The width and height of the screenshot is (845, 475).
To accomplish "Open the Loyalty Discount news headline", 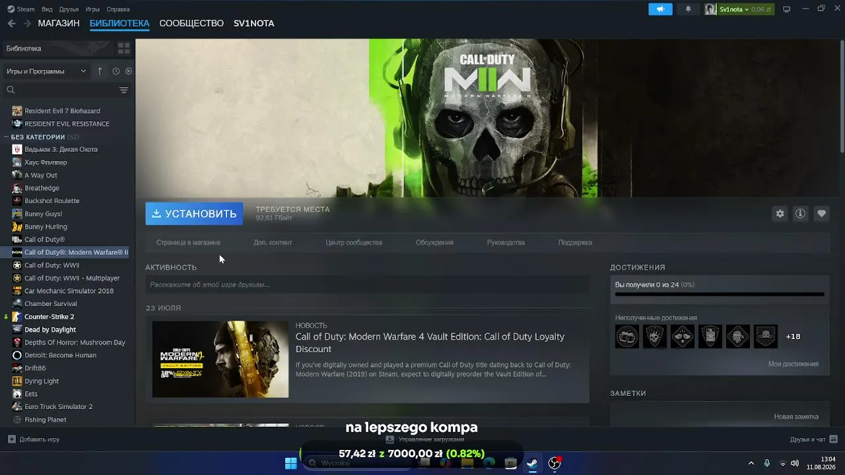I will [430, 342].
